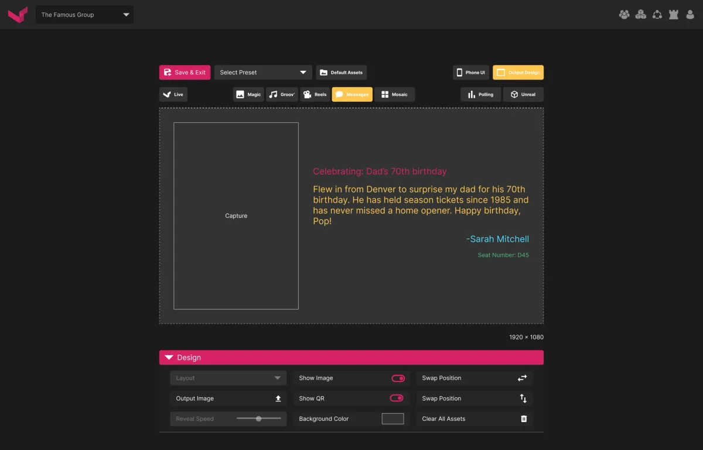Click the Live button
The image size is (703, 450).
(x=173, y=94)
